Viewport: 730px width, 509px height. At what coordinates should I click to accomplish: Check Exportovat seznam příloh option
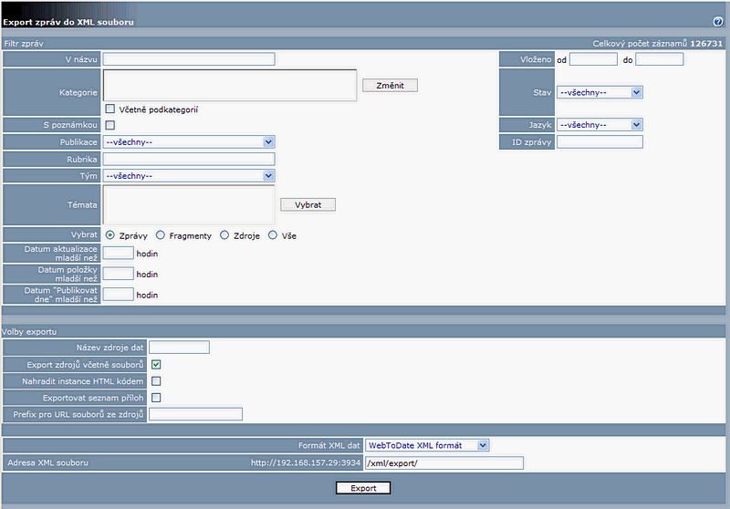point(156,398)
